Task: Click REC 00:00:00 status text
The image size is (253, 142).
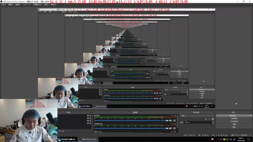Action: coord(203,135)
